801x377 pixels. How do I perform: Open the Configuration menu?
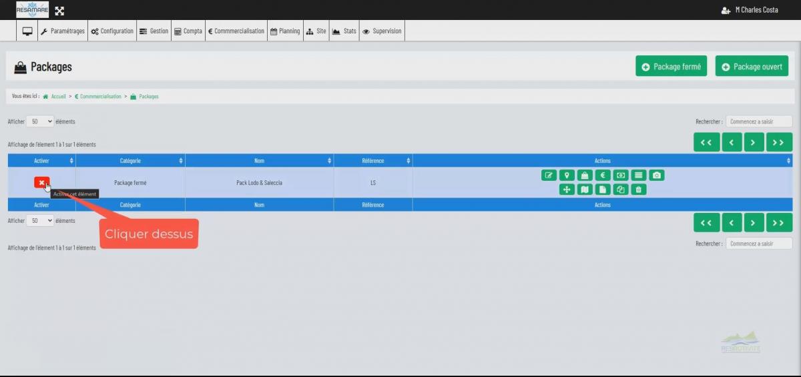point(112,31)
